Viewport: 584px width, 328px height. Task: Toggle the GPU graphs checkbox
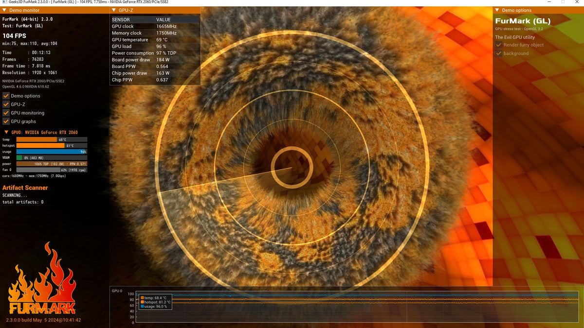pyautogui.click(x=6, y=121)
